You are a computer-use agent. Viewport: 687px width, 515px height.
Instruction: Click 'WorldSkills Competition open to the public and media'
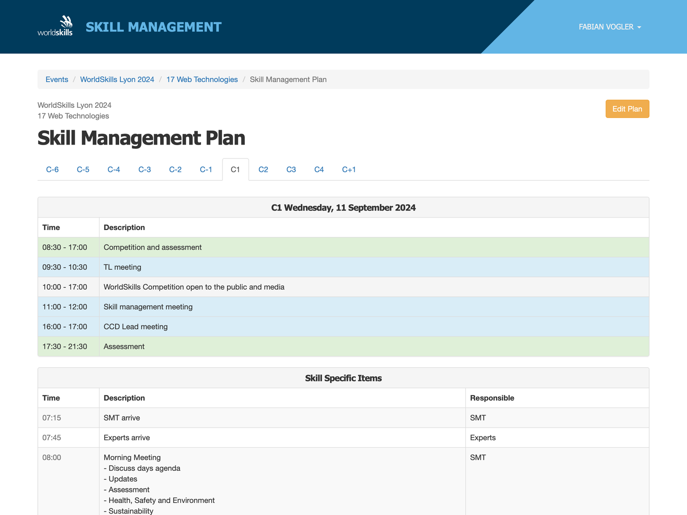click(x=194, y=287)
